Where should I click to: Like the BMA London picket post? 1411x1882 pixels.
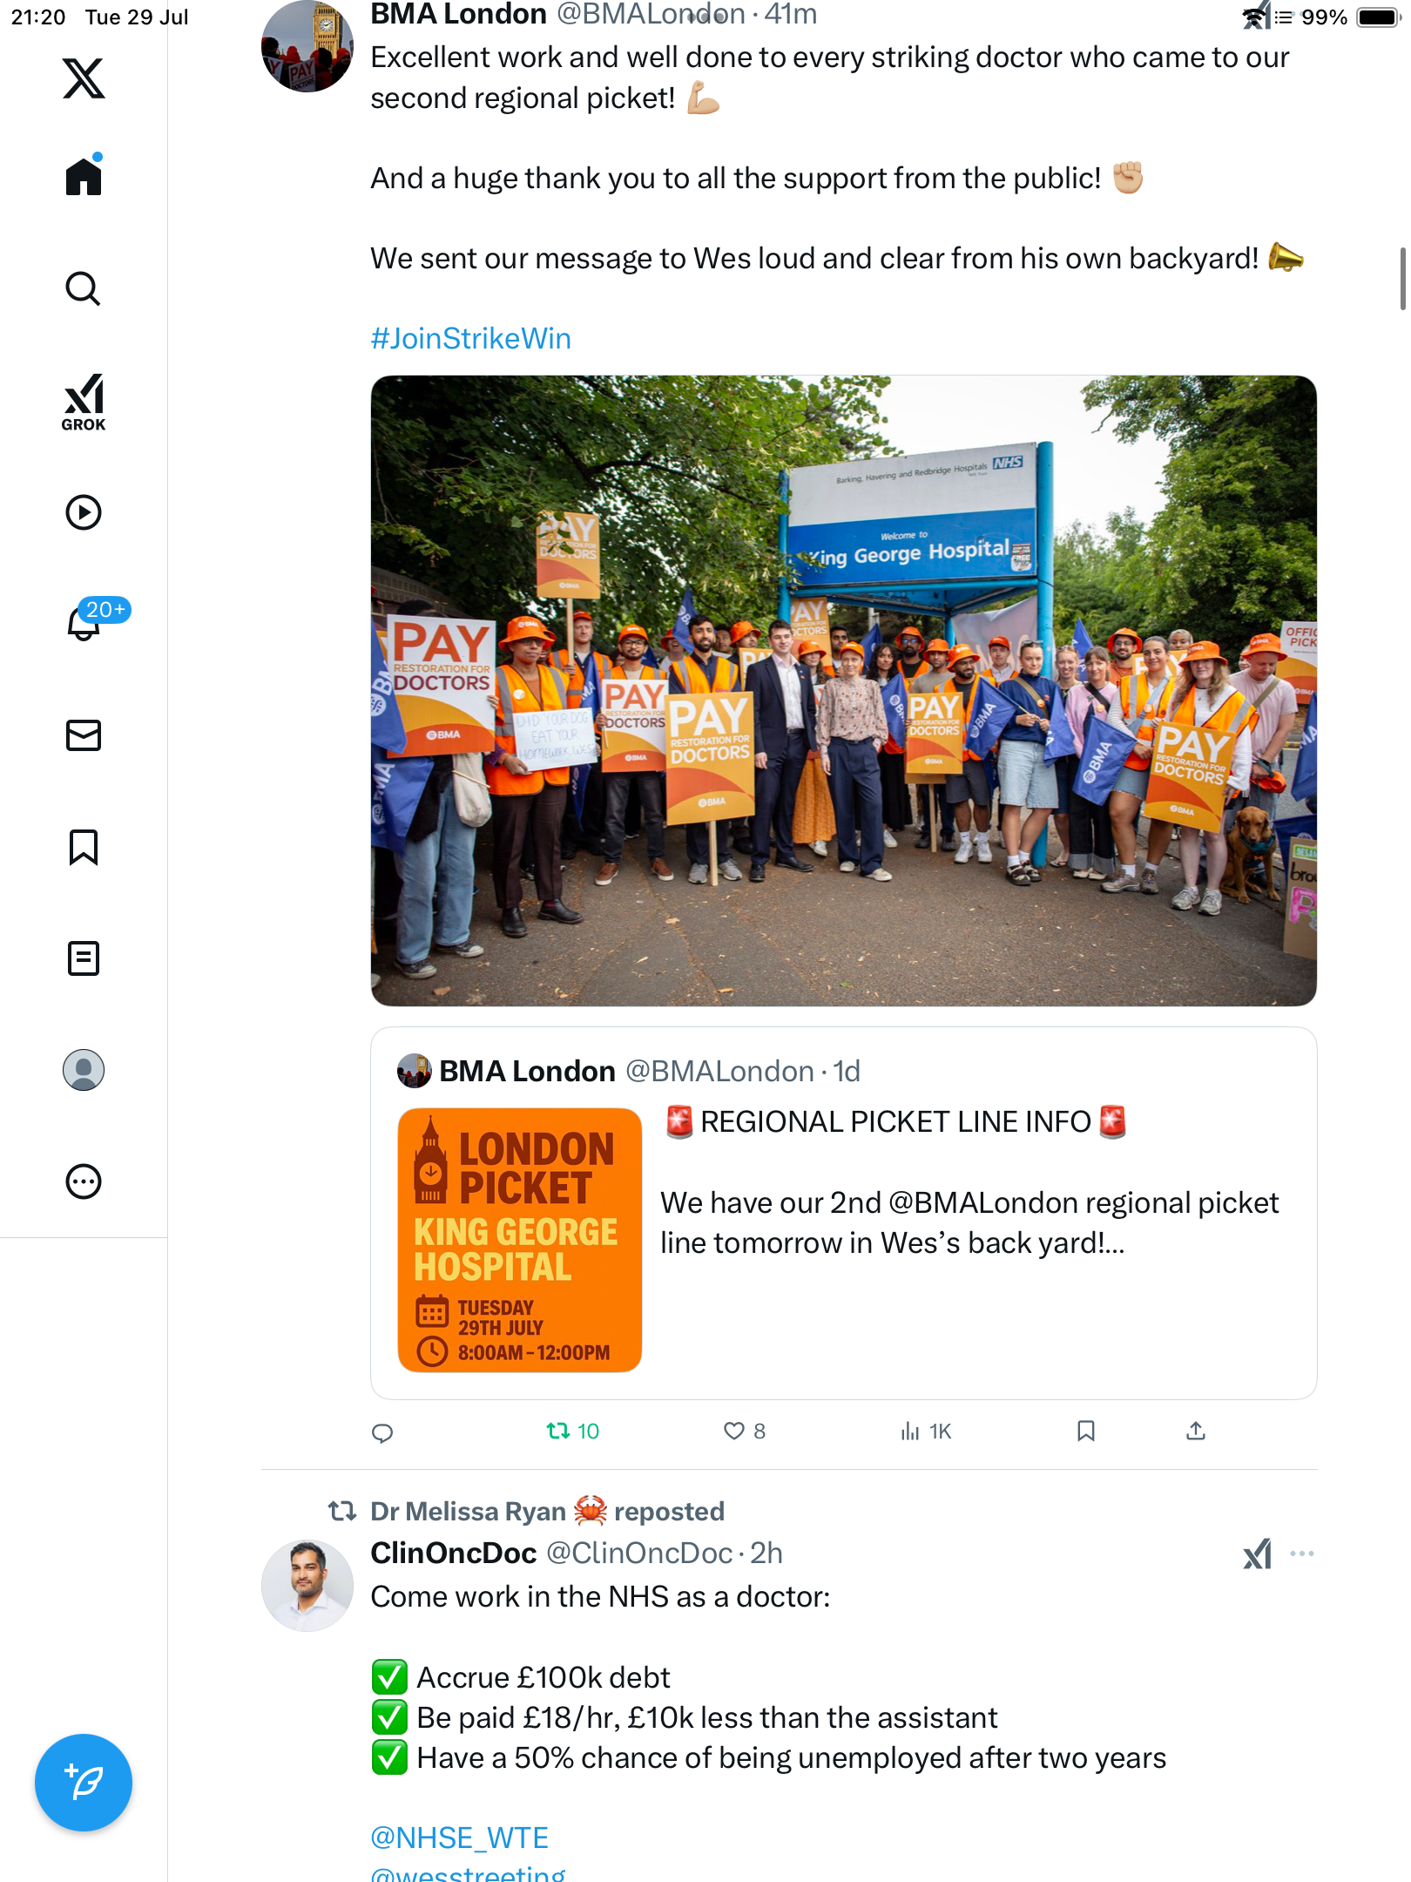pos(745,1432)
